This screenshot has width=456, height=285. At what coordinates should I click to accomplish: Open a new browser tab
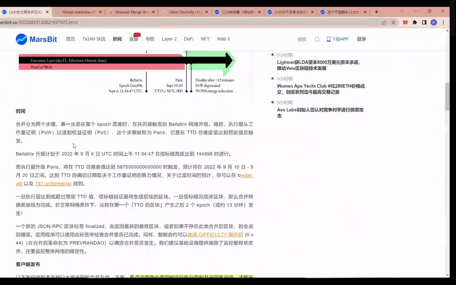[x=376, y=12]
